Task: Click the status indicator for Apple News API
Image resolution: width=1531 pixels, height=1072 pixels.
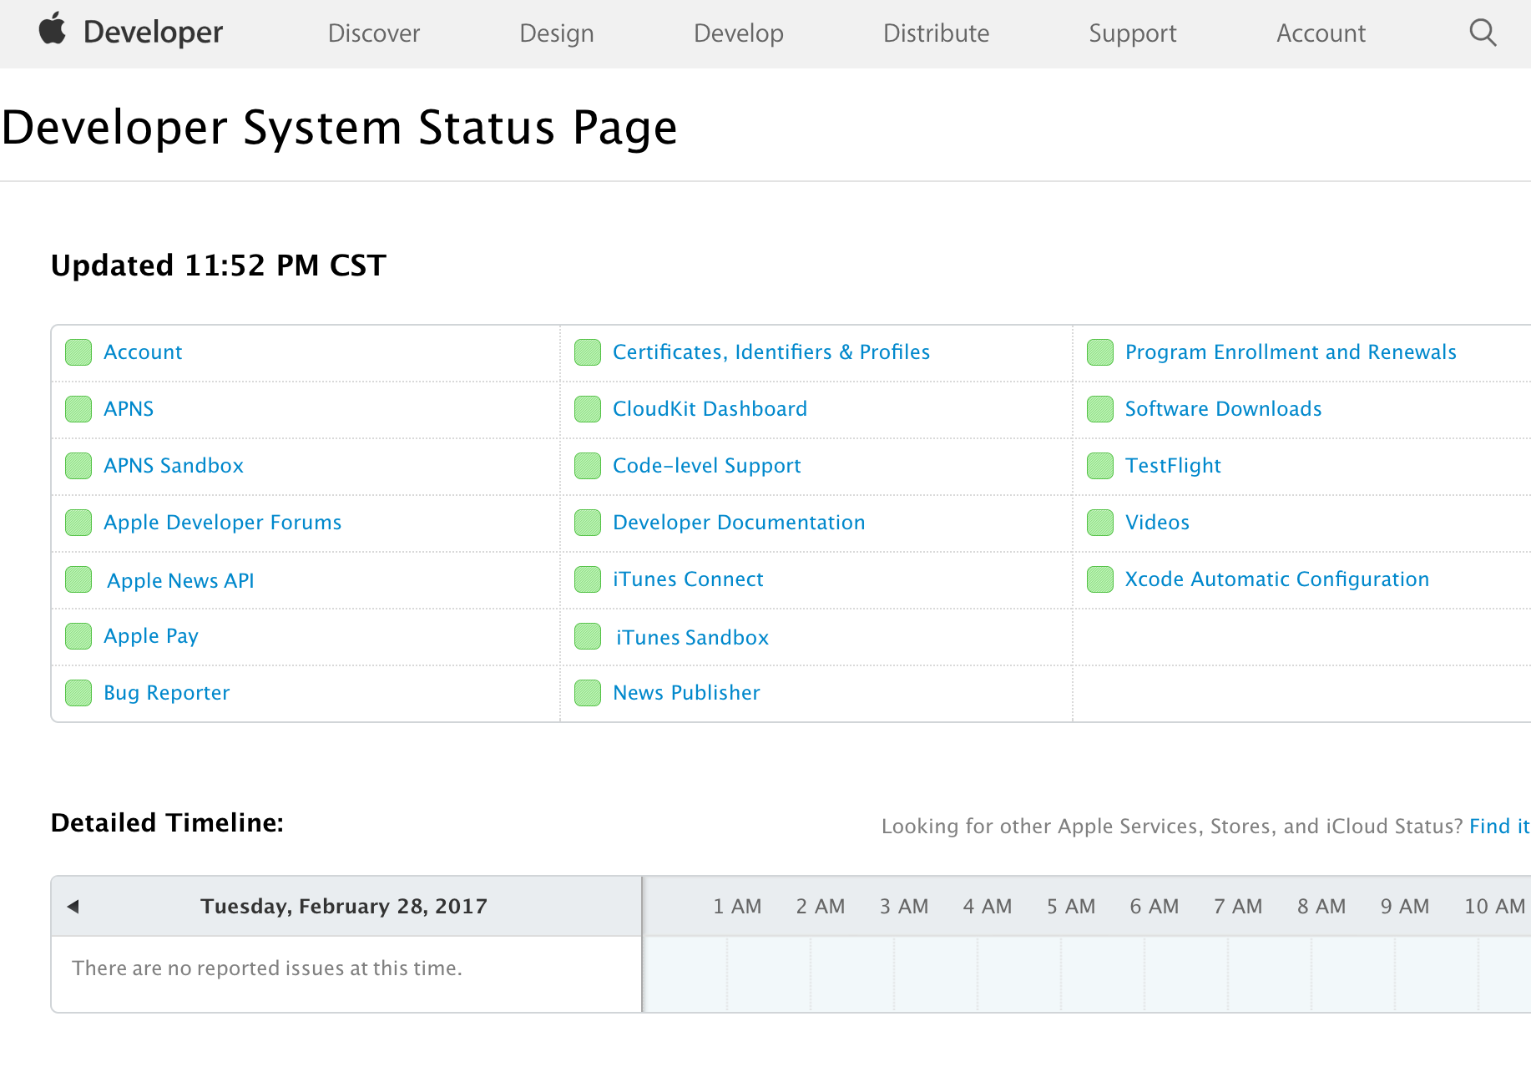Action: tap(78, 579)
